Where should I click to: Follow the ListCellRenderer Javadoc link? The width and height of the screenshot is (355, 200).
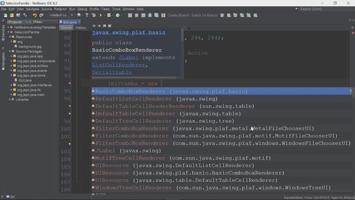click(118, 65)
